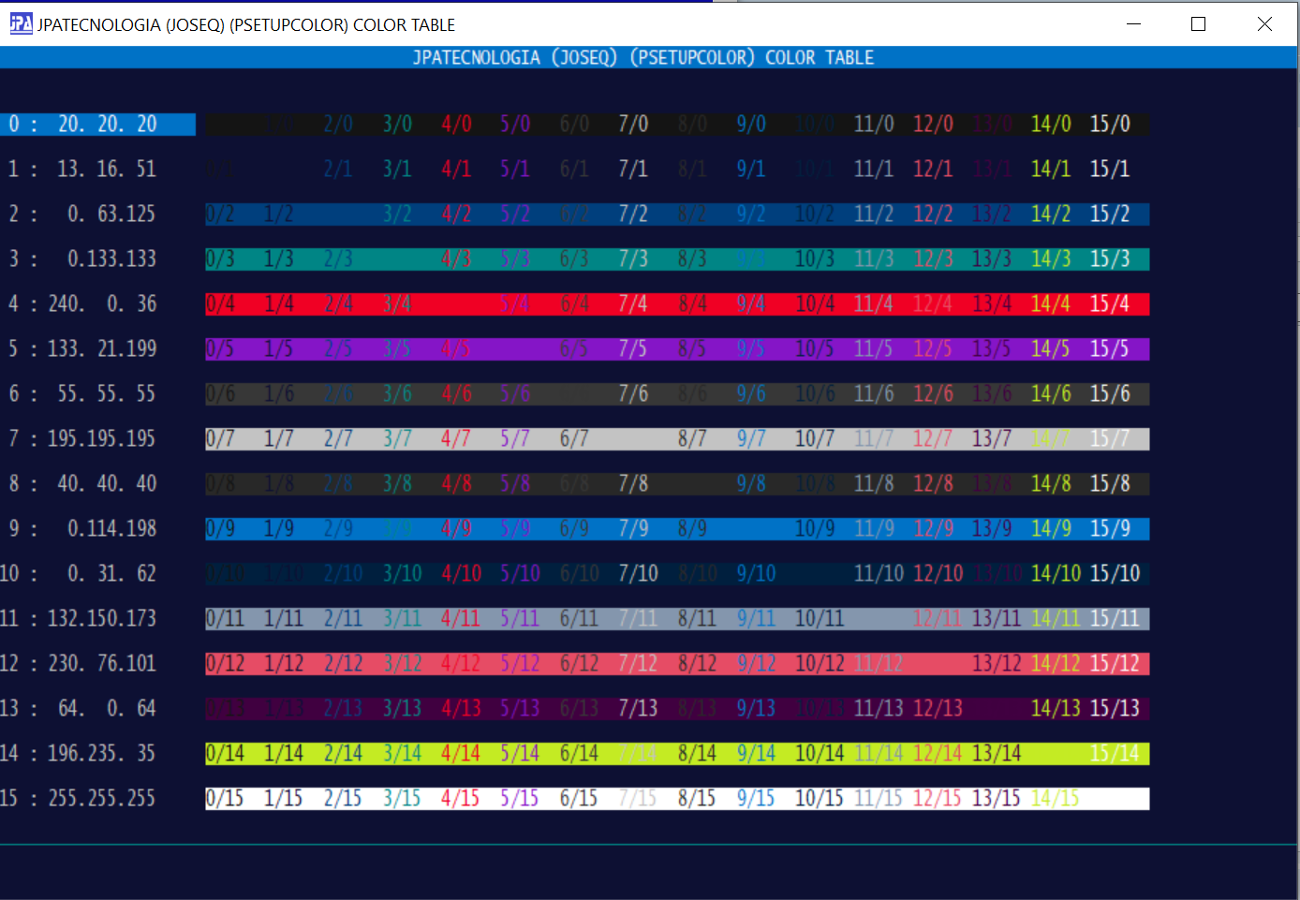
Task: Click the blue COLOR TABLE header bar
Action: point(643,58)
